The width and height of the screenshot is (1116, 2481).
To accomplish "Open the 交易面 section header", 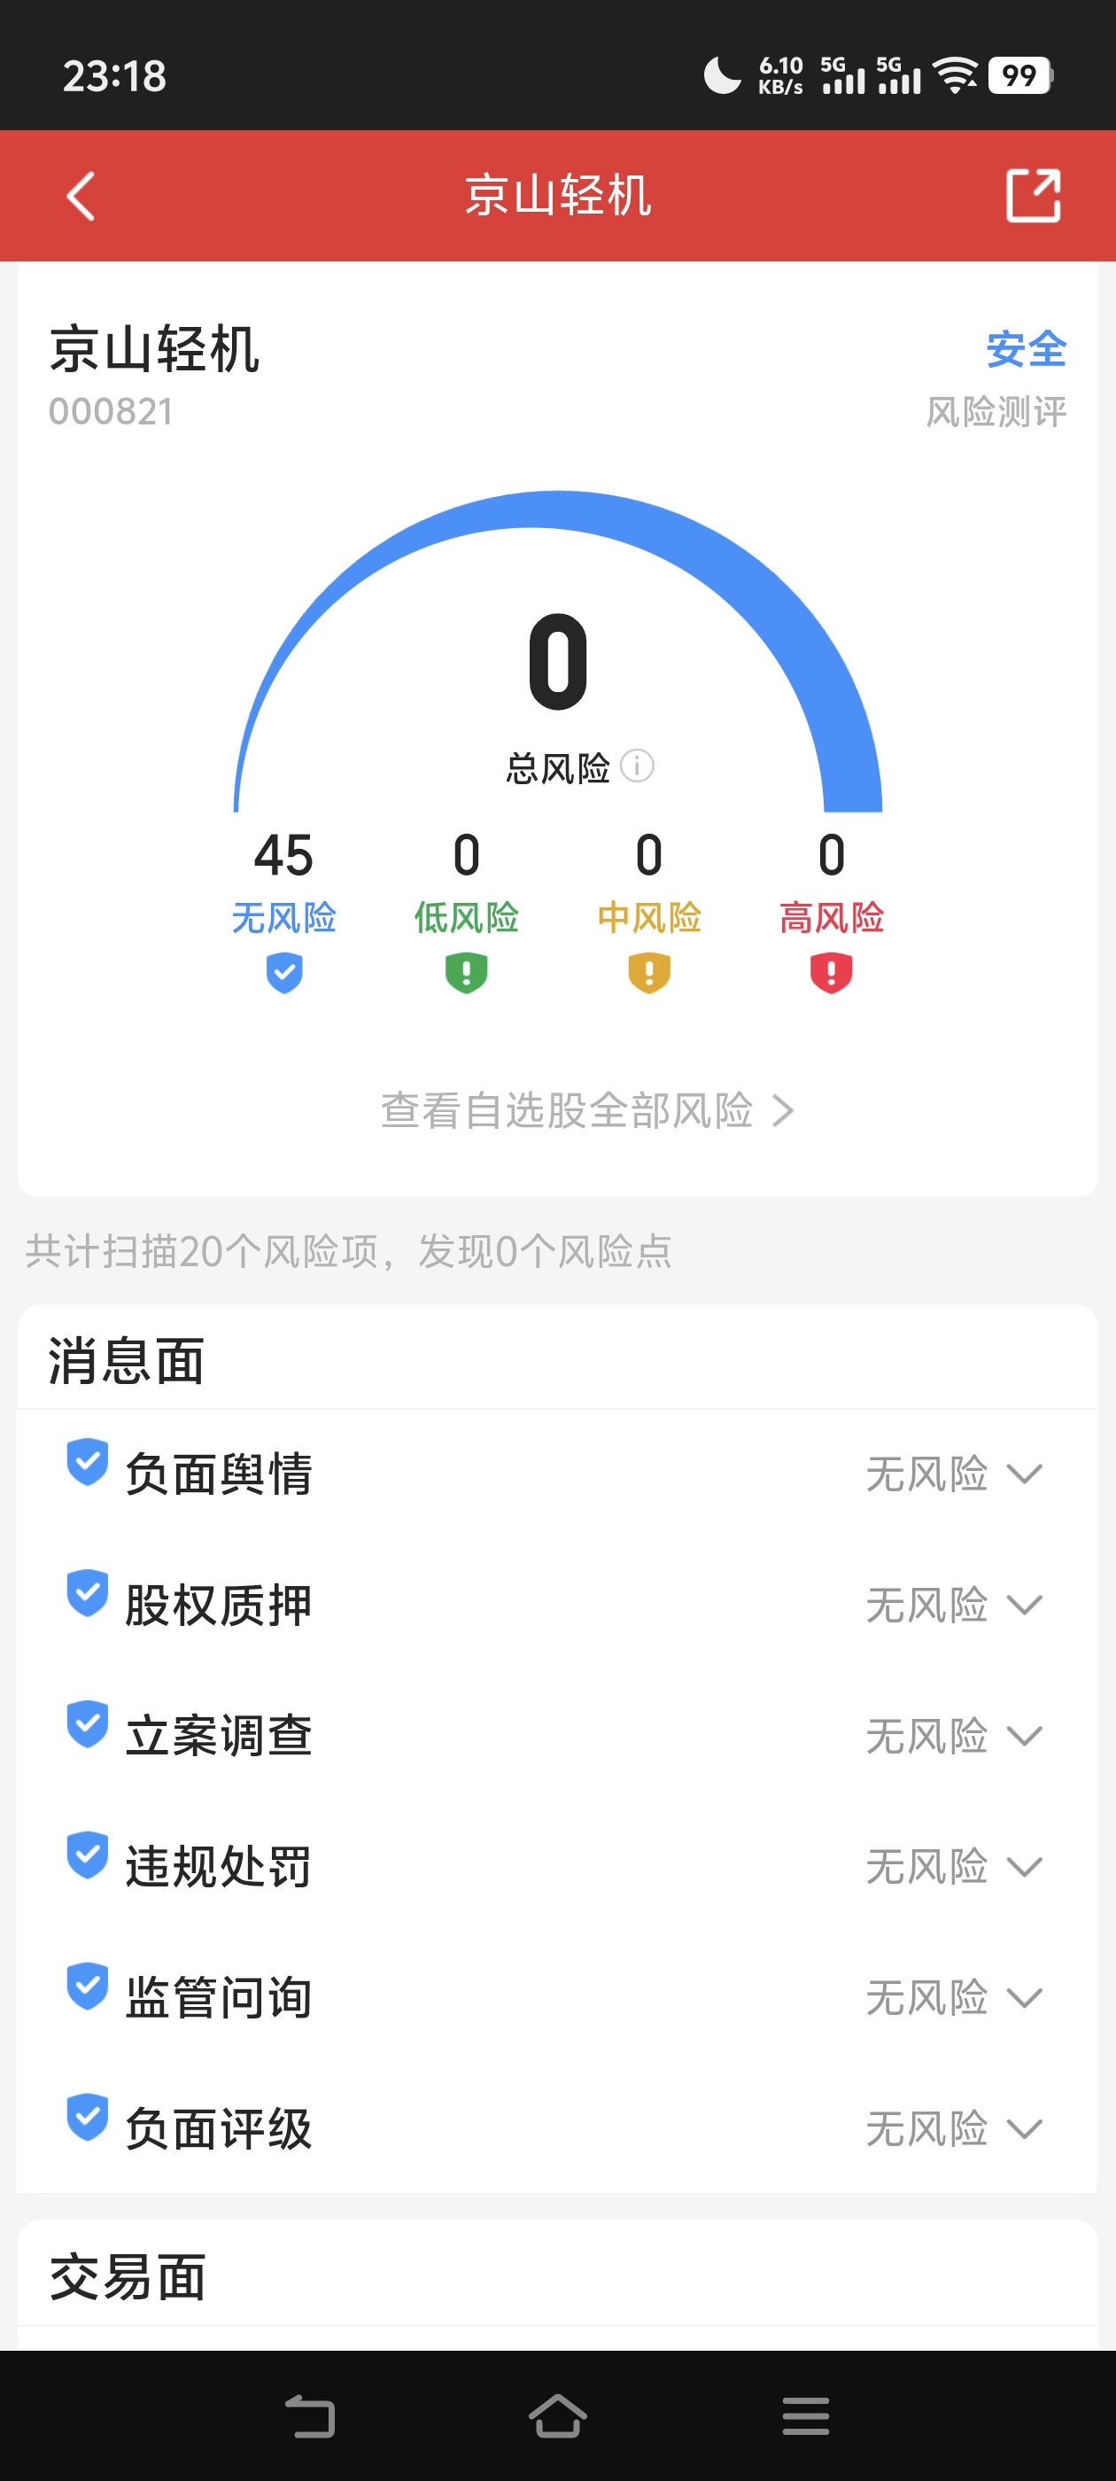I will coord(128,2278).
